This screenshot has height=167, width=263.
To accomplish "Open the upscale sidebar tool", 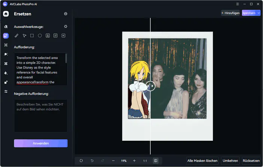I will click(x=6, y=82).
